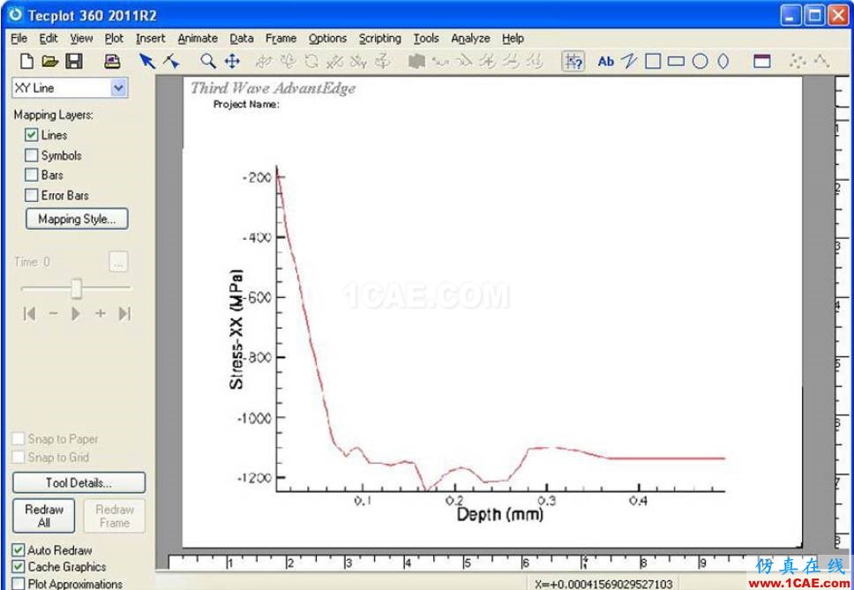Viewport: 854px width, 590px height.
Task: Toggle Snap to Grid checkbox
Action: pos(19,457)
